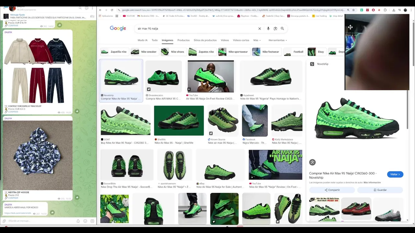415x233 pixels.
Task: Clear the search query with X
Action: (x=259, y=28)
